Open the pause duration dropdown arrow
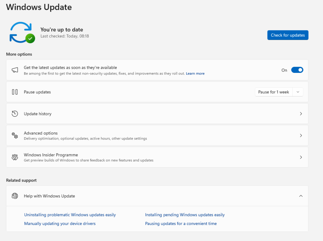 (298, 92)
